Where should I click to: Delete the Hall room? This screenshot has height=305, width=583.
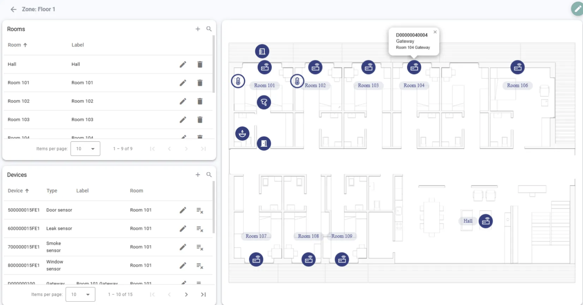tap(200, 65)
